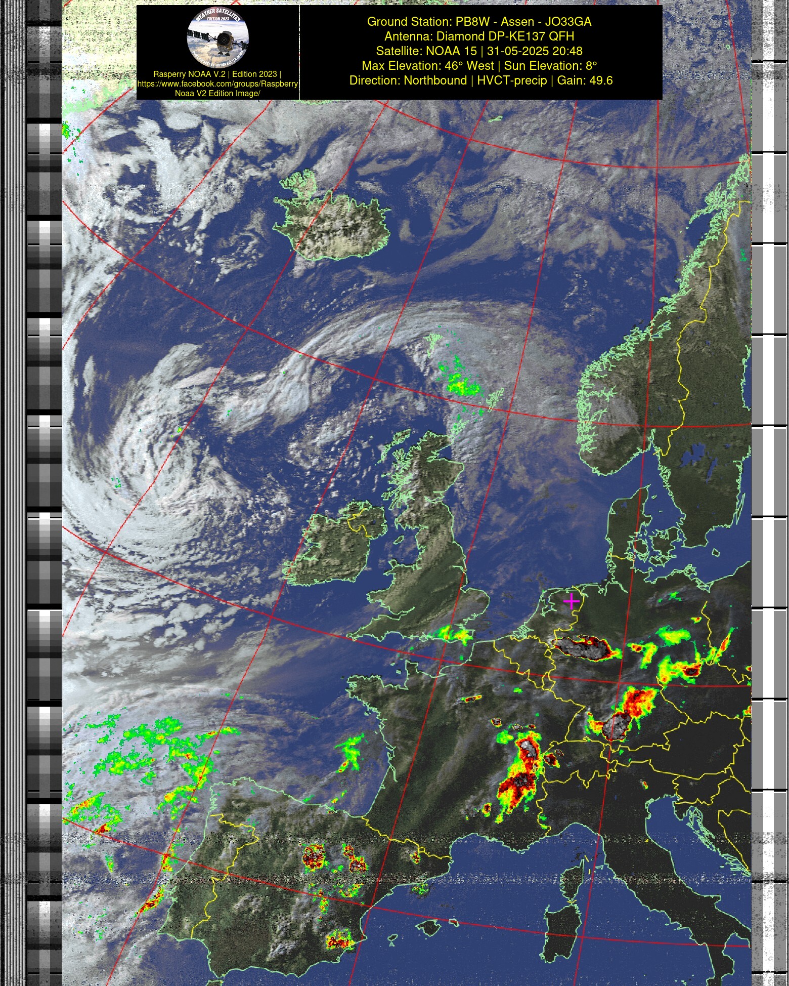Click the facebook.com/groups/Raspberry URL text
This screenshot has width=789, height=986.
[217, 84]
